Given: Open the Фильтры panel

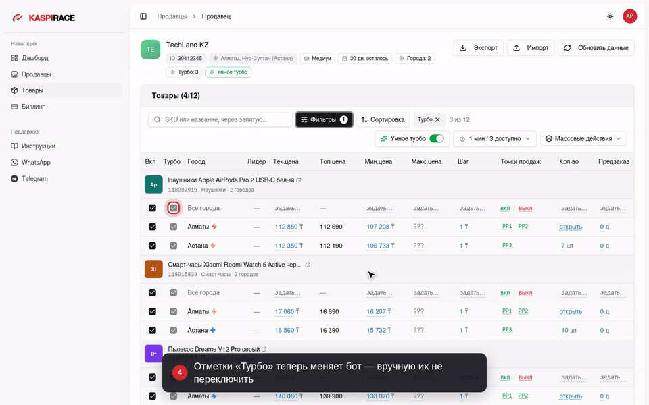Looking at the screenshot, I should (x=324, y=120).
